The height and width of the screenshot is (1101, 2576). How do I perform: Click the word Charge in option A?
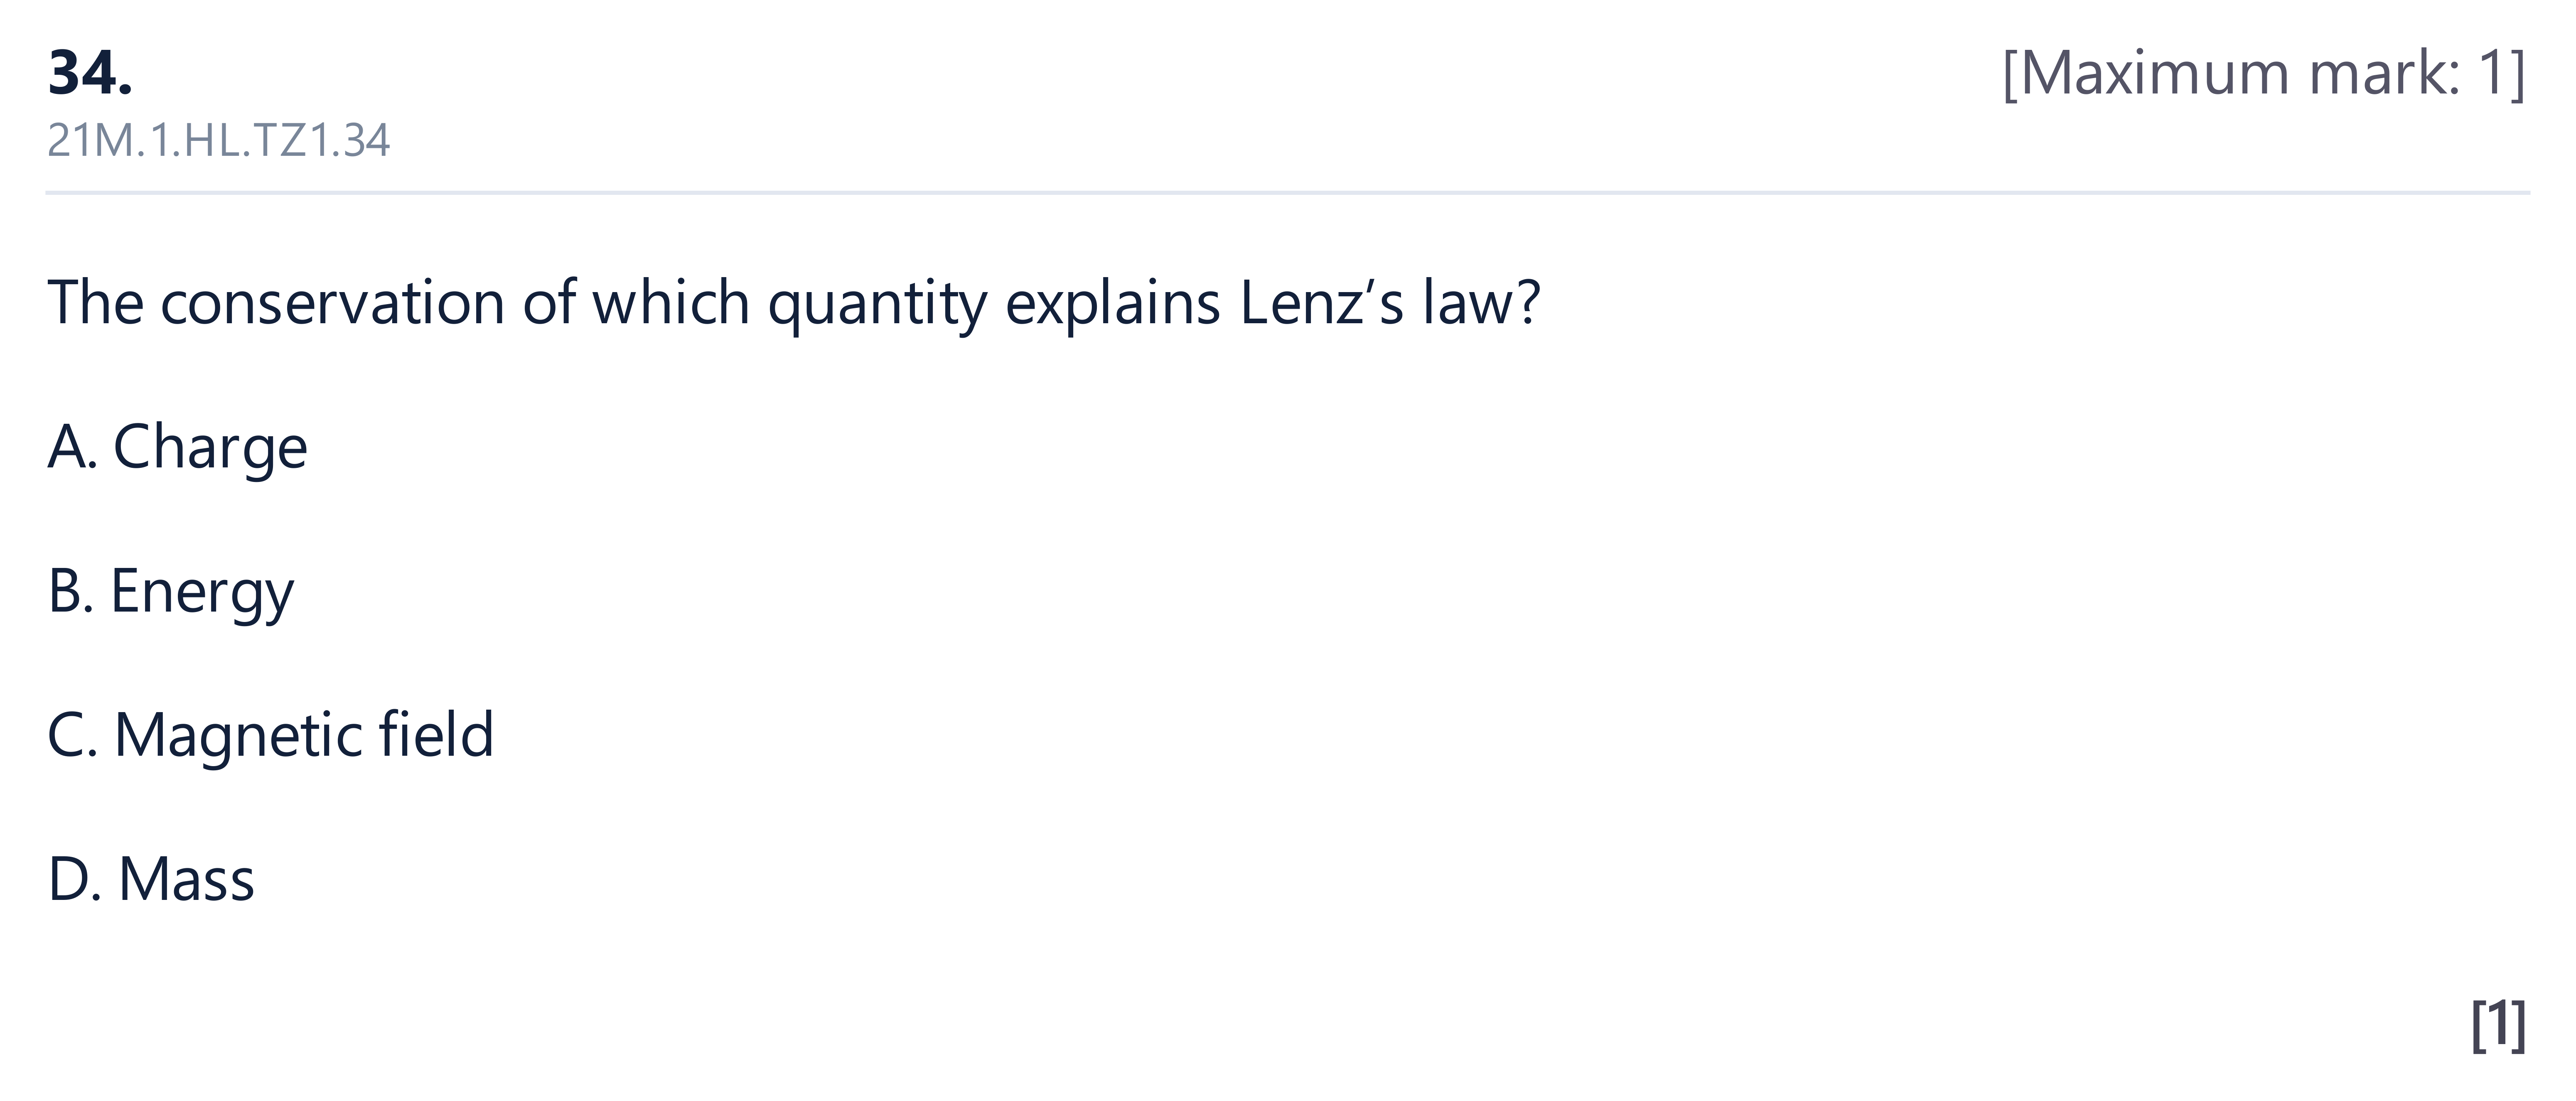[210, 447]
